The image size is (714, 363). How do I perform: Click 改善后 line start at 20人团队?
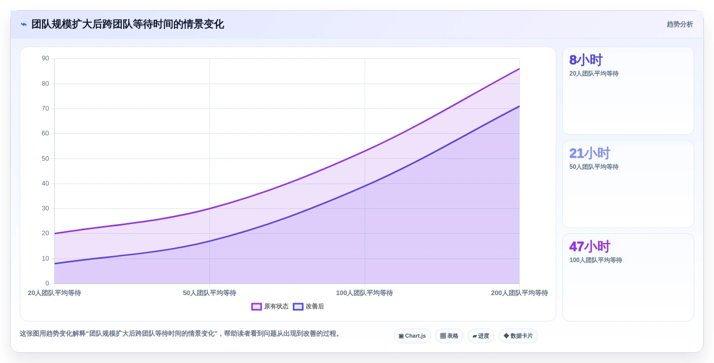click(55, 264)
